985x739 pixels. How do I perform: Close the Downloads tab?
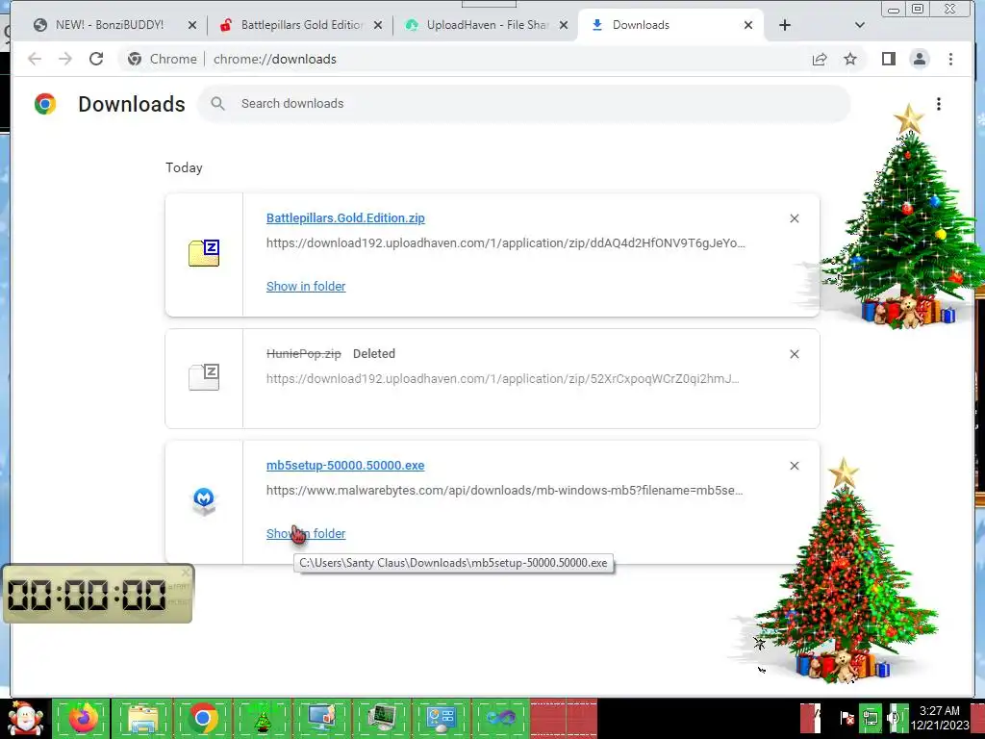coord(748,25)
